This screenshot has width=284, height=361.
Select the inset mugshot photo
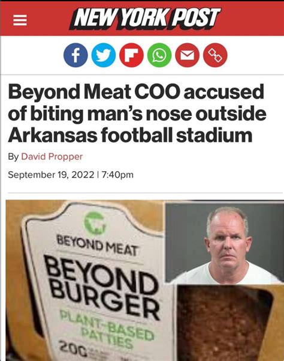[x=224, y=243]
